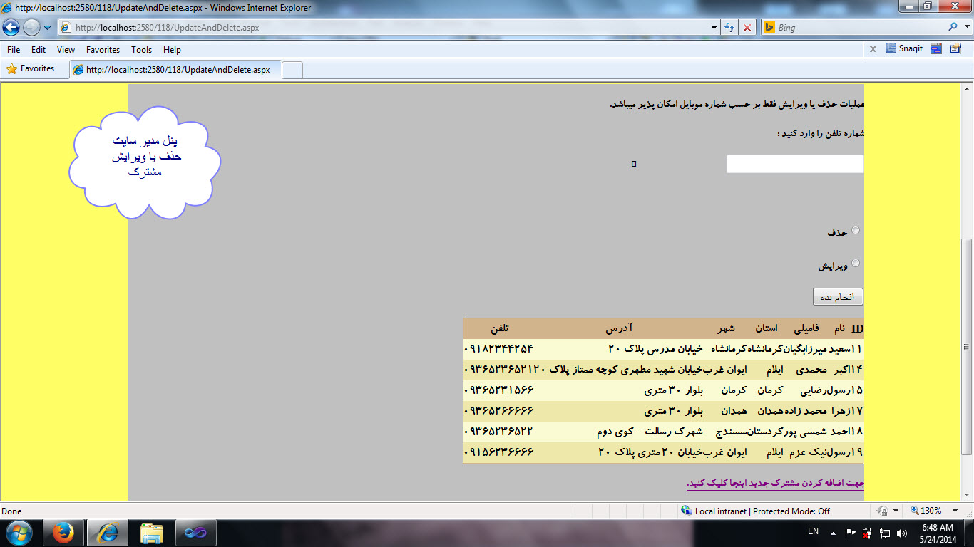974x547 pixels.
Task: Click the phone number input field
Action: 795,164
